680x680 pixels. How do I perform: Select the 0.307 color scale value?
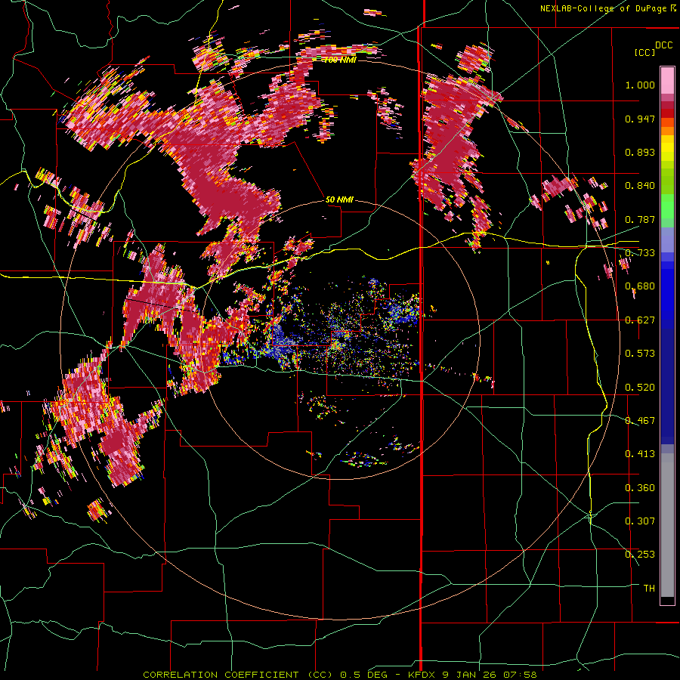pyautogui.click(x=640, y=521)
